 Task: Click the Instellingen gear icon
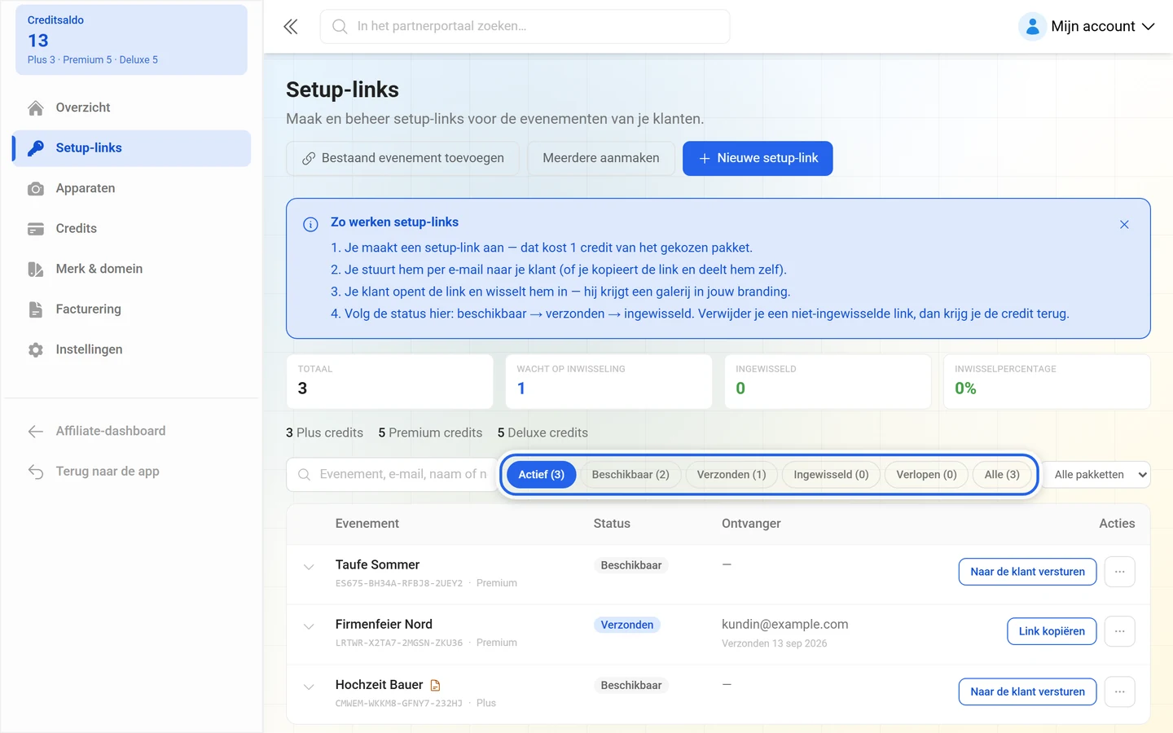(36, 350)
